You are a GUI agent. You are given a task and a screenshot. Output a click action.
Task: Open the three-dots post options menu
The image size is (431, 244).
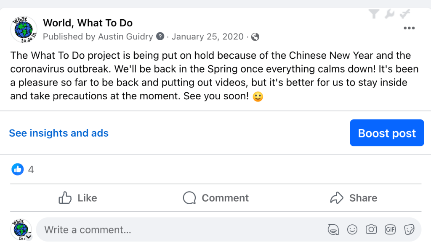click(x=409, y=28)
